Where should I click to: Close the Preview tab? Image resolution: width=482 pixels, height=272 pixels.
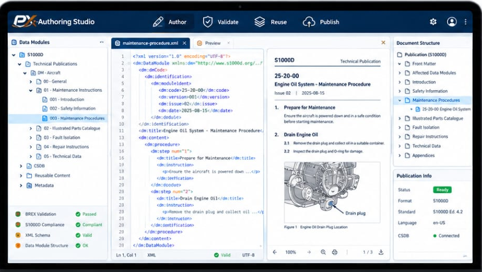(x=228, y=43)
